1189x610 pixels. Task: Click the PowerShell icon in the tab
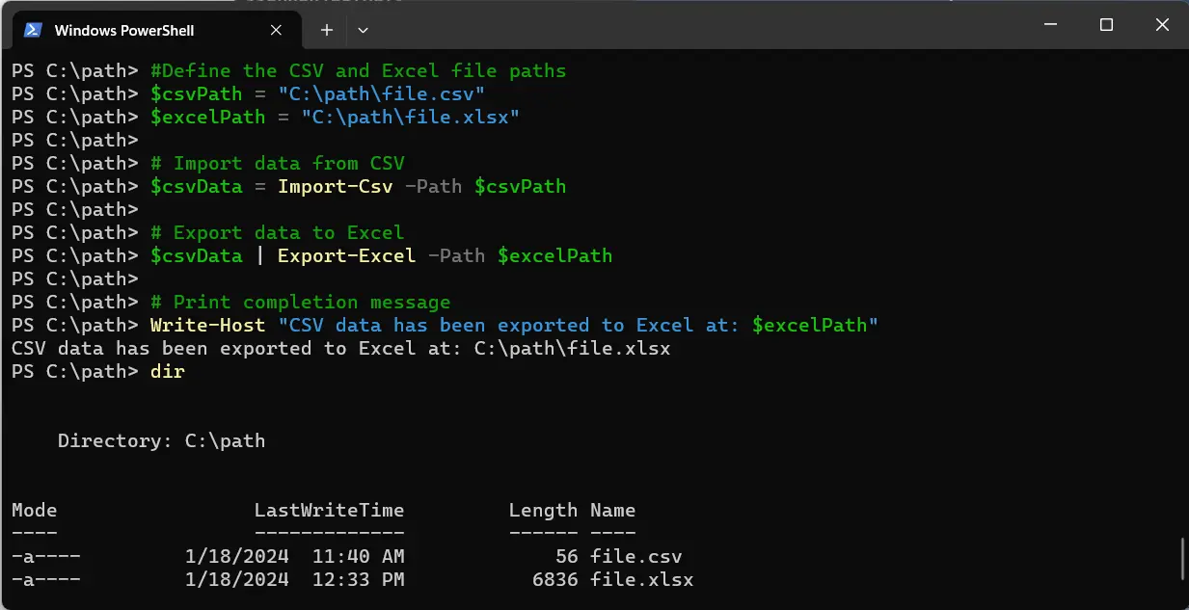point(32,30)
